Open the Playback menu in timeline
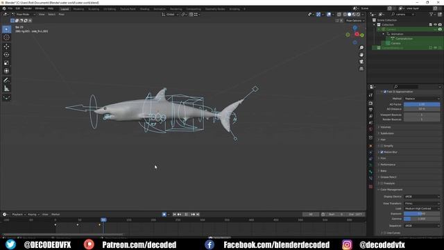 (x=19, y=215)
